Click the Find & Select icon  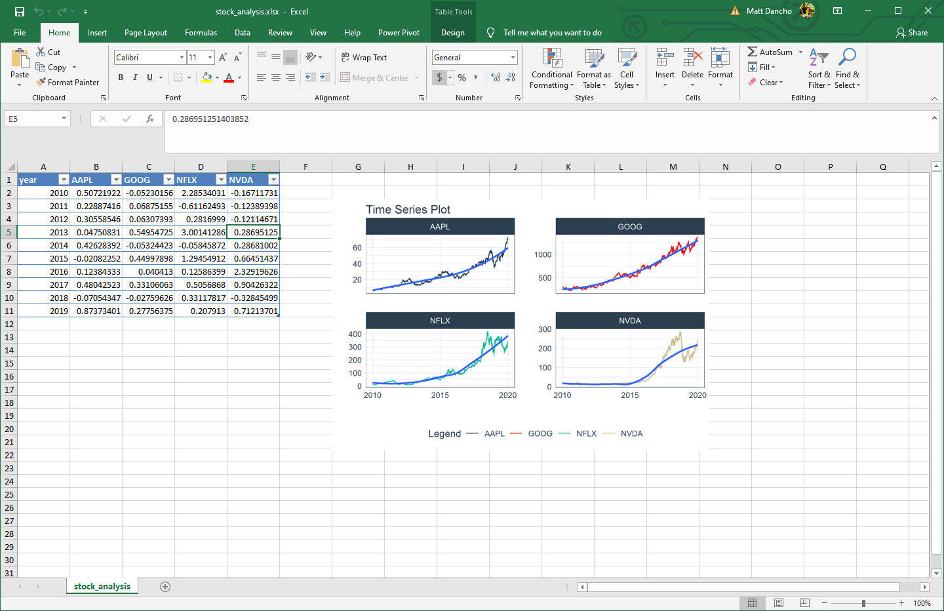pyautogui.click(x=847, y=69)
